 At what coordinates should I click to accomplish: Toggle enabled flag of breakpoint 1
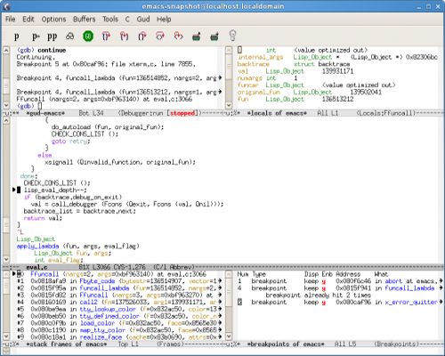324,281
